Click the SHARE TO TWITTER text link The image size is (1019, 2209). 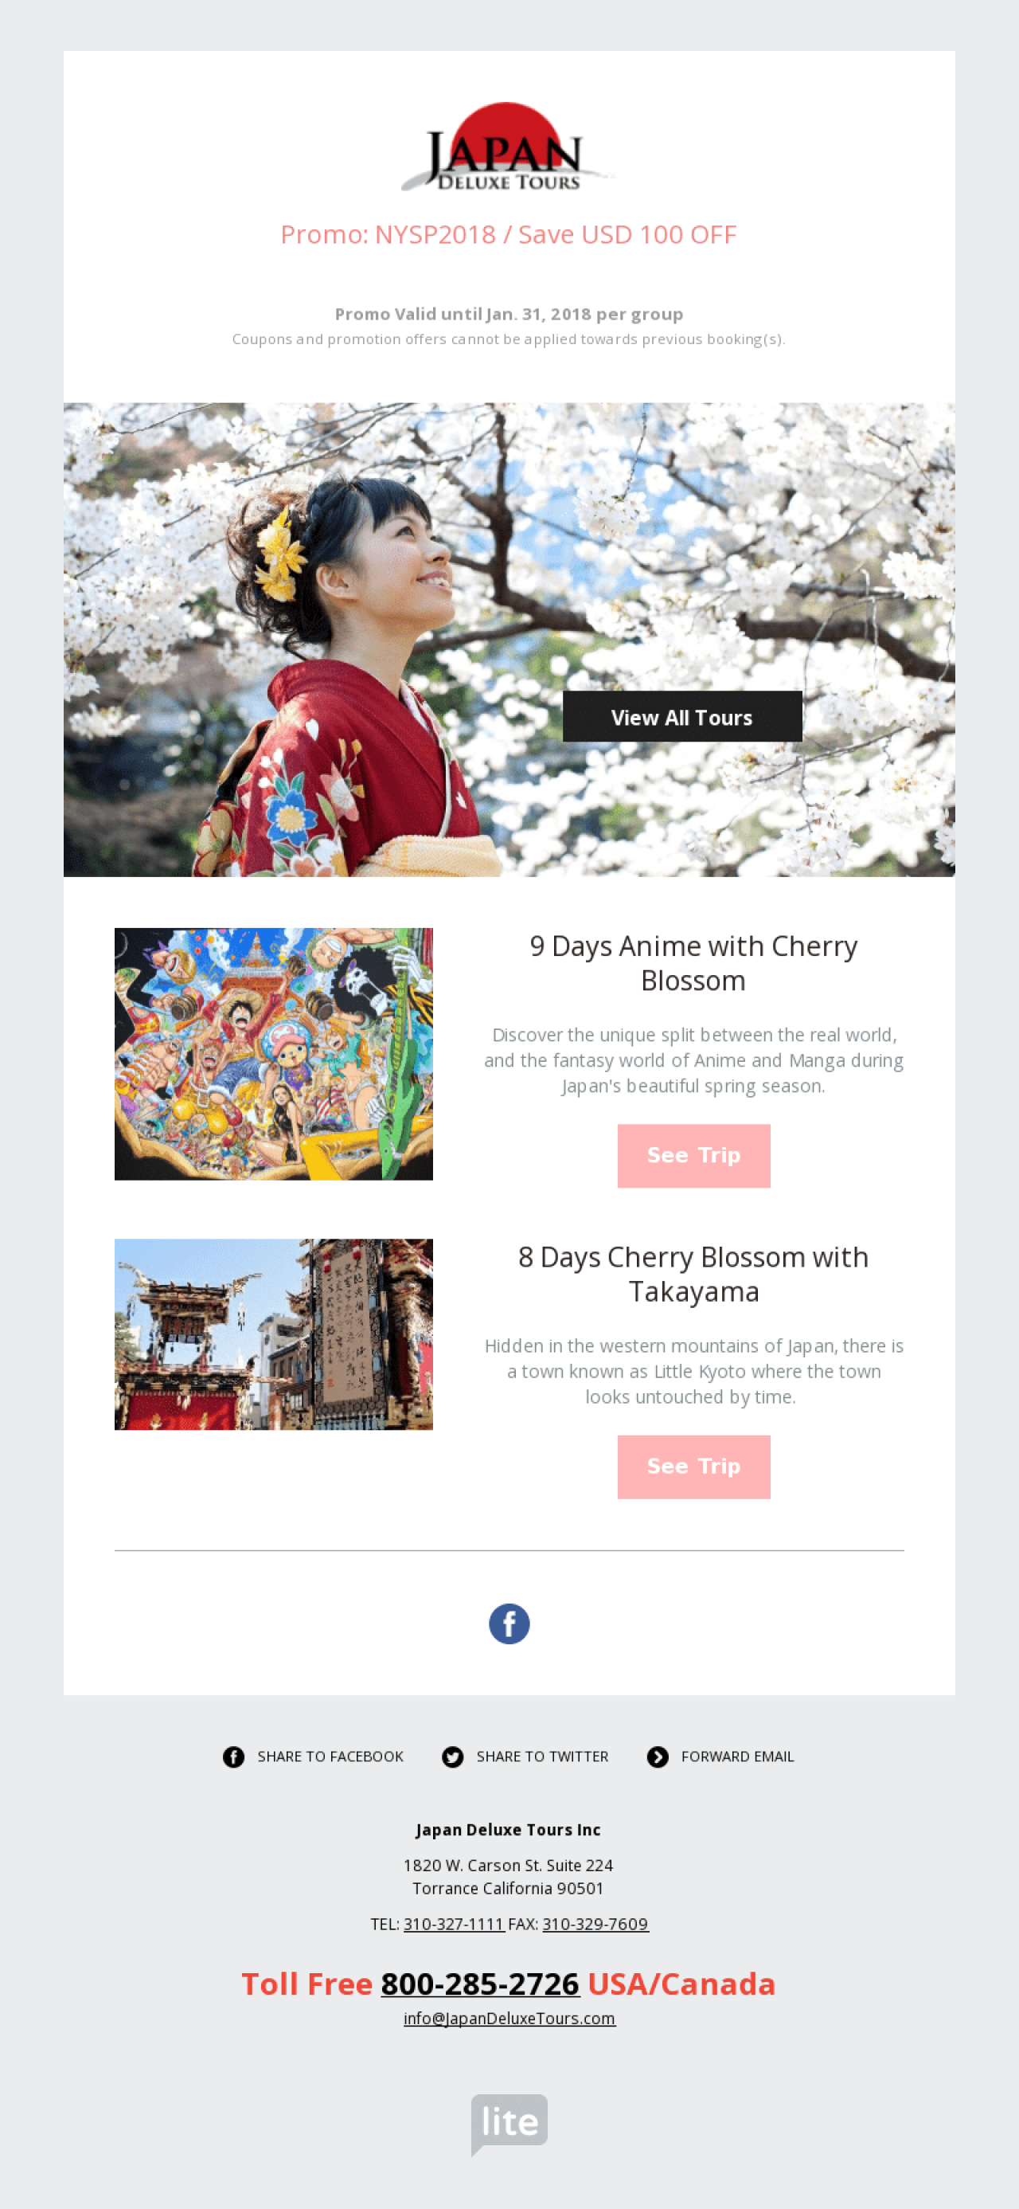(x=541, y=1757)
